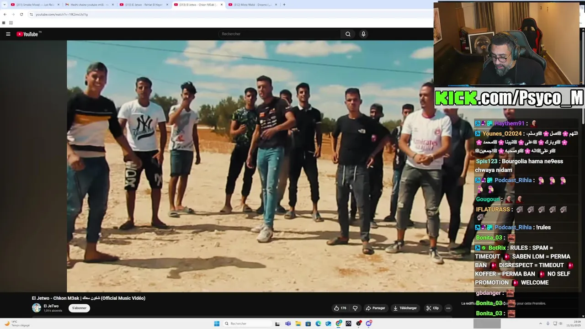Open the El JeTwo channel name link
This screenshot has height=329, width=585.
coord(51,306)
